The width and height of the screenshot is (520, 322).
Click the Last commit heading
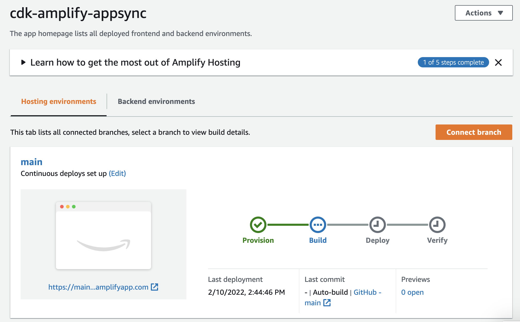pos(325,279)
